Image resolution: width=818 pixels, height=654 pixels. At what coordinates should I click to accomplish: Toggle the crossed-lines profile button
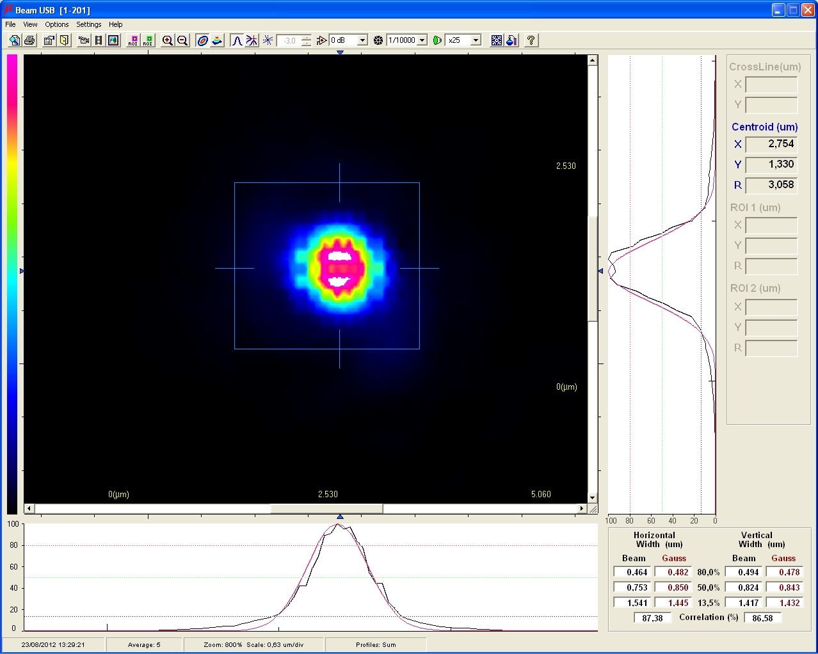pos(252,40)
